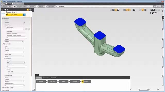The height and width of the screenshot is (92, 165).
Task: Click the Streamline 1 object icon
Action: point(3,14)
